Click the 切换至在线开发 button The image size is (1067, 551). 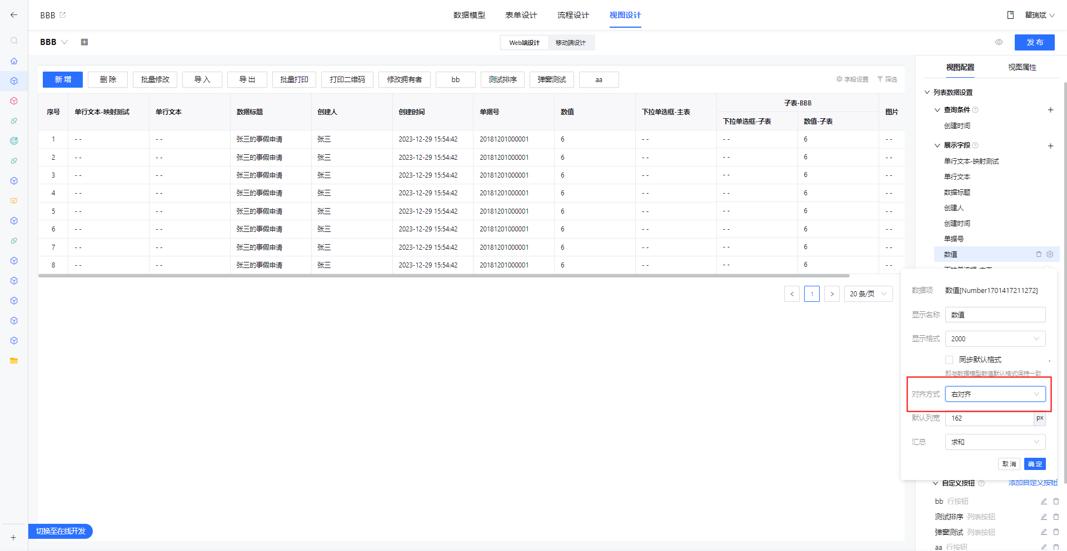click(61, 531)
